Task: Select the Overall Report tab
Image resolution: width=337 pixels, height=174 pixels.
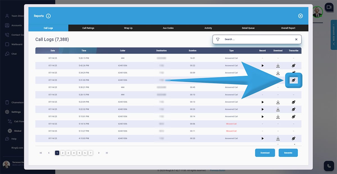Action: pos(288,28)
